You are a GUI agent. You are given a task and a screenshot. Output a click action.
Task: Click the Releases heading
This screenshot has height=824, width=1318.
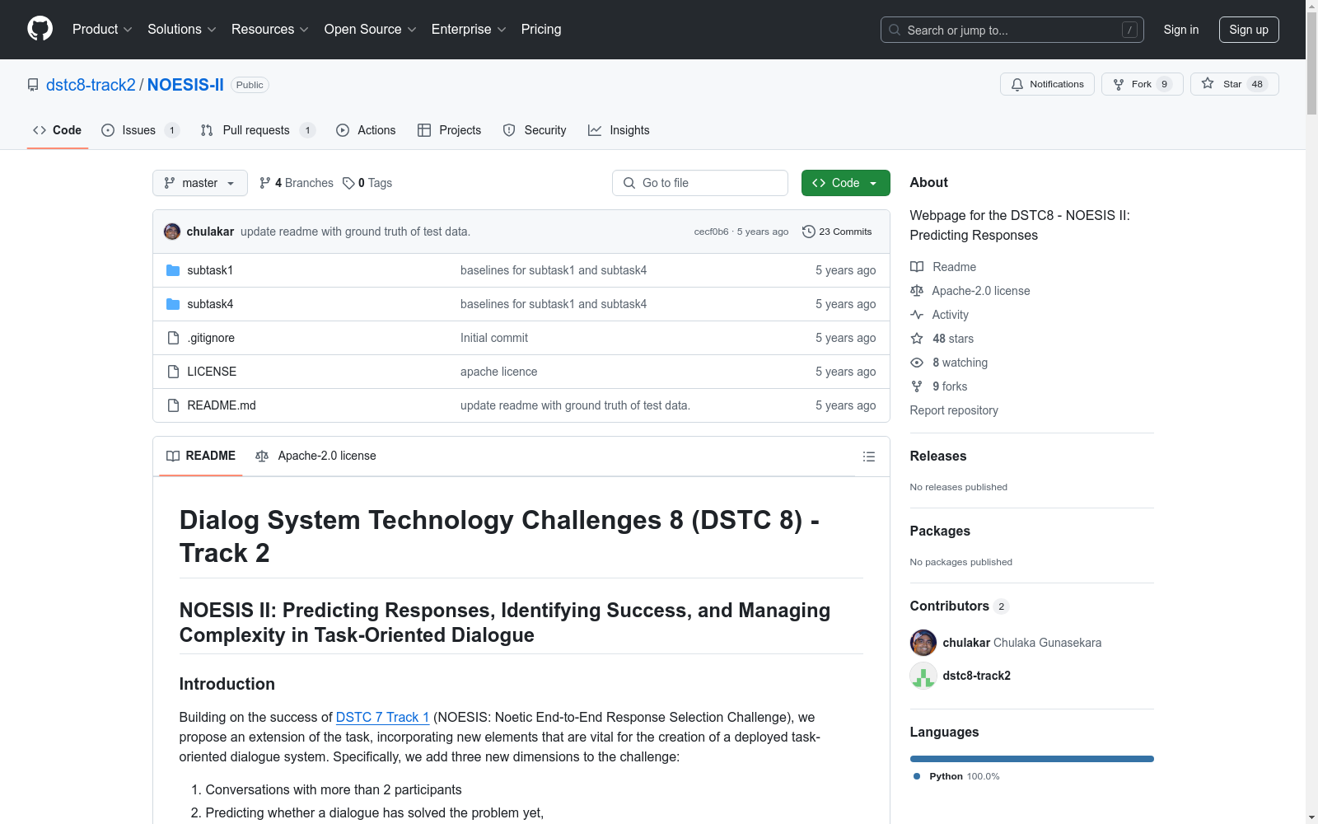point(938,456)
